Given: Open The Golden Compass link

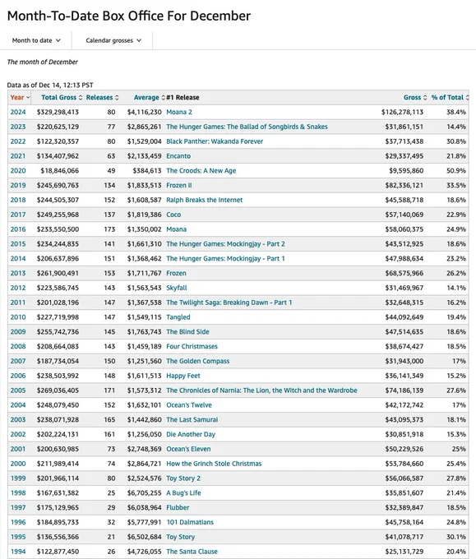Looking at the screenshot, I should [x=198, y=361].
